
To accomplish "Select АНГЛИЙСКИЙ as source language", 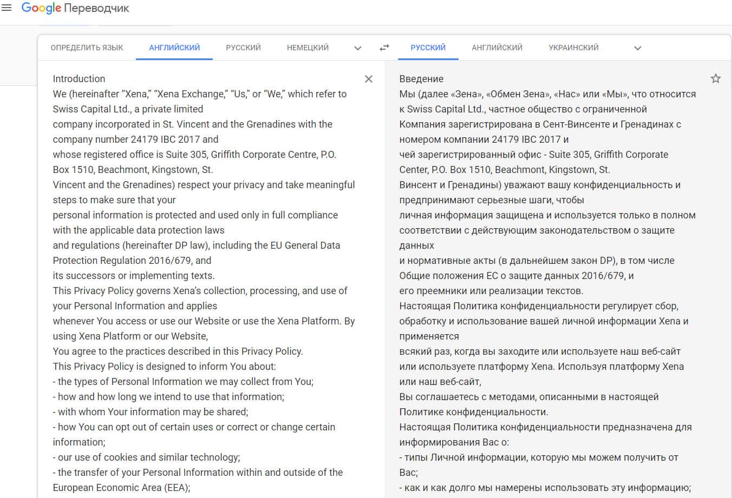I will point(174,48).
